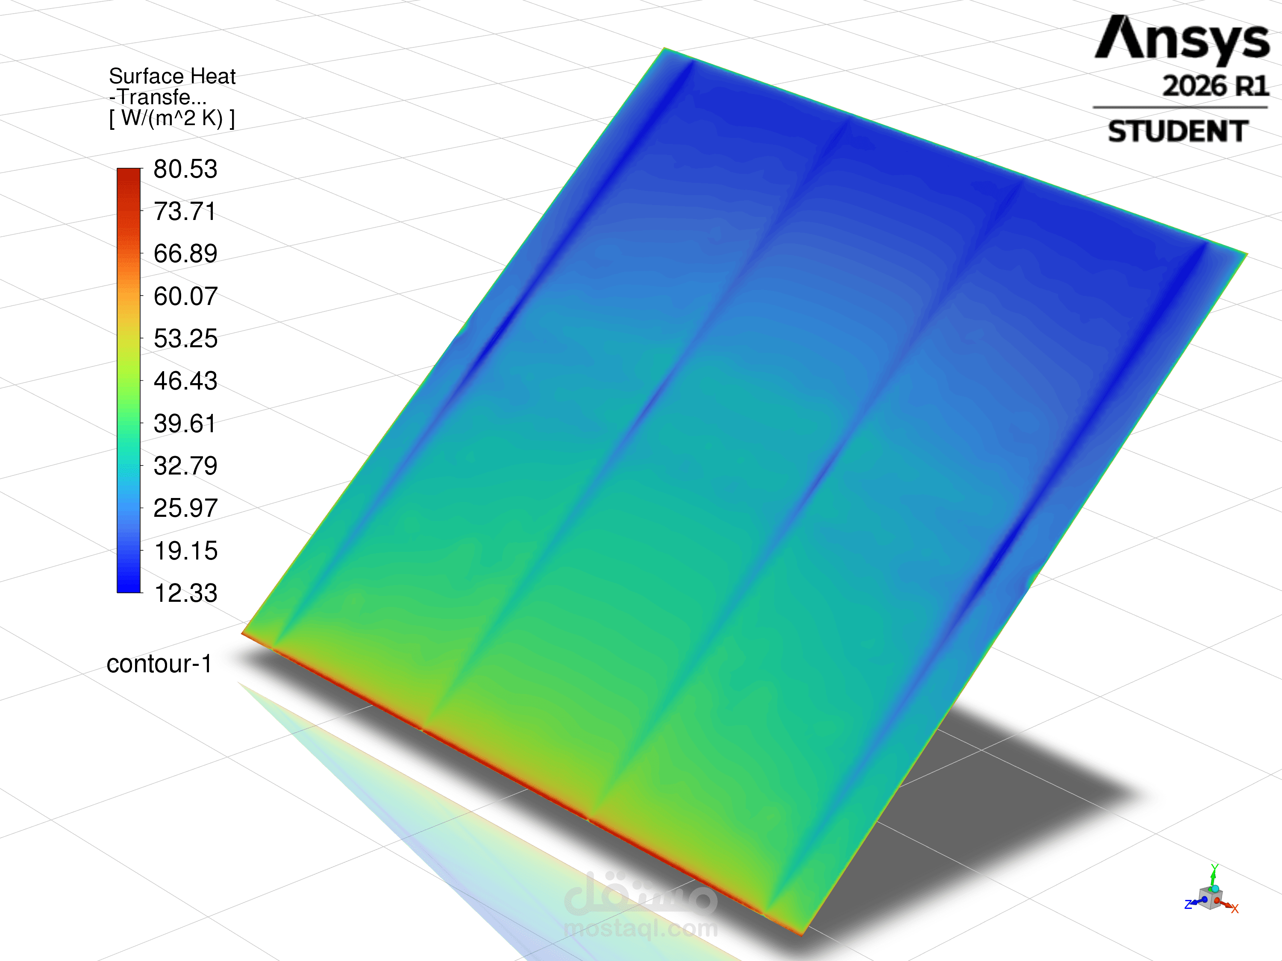Click the "STUDENT" license label
Screen dimensions: 1282x961
click(1178, 131)
